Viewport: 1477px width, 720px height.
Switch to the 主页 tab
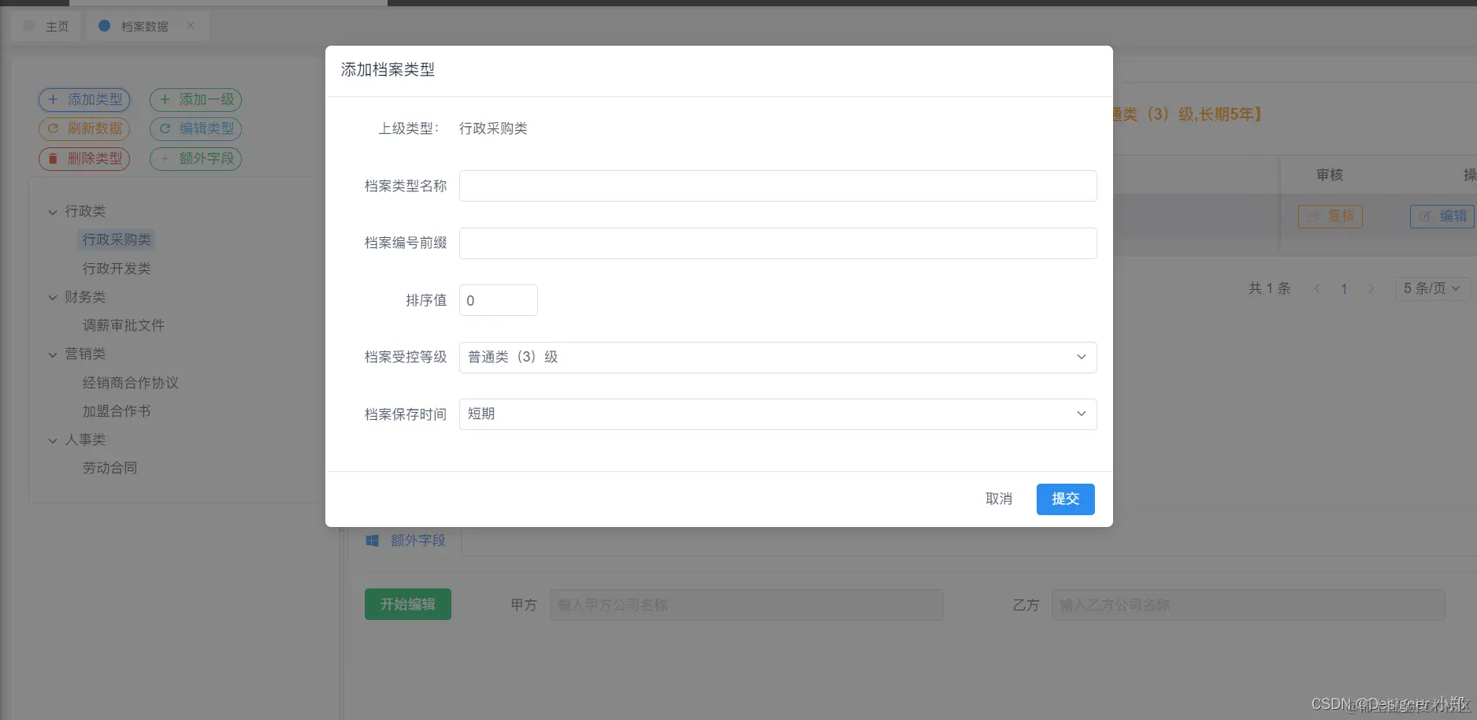(46, 27)
